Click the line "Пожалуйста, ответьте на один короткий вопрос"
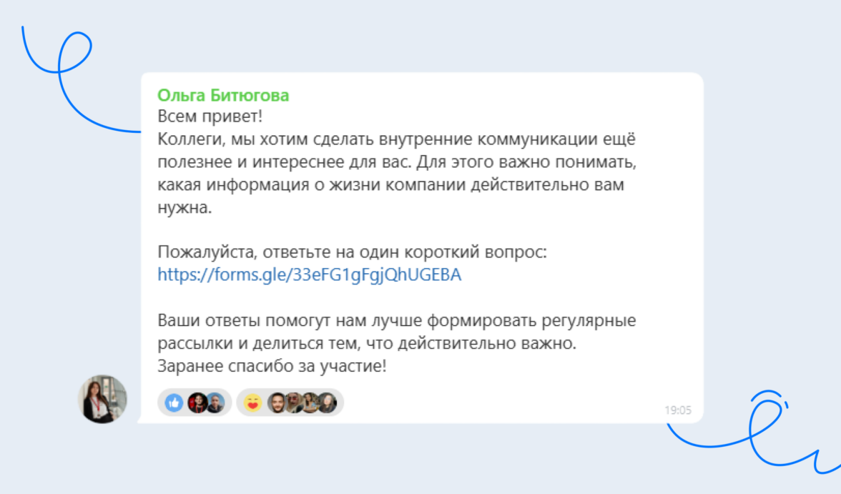This screenshot has height=494, width=841. coord(352,253)
